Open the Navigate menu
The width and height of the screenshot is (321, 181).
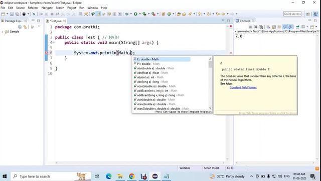[47, 8]
